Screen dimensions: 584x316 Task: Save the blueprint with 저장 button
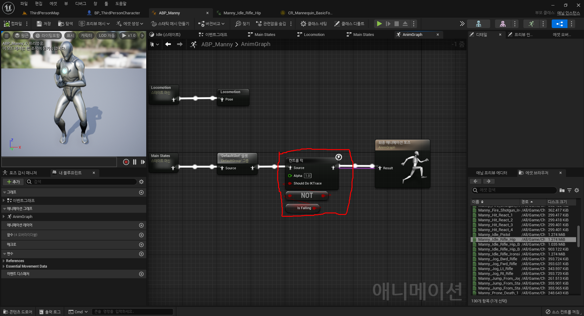click(x=44, y=24)
